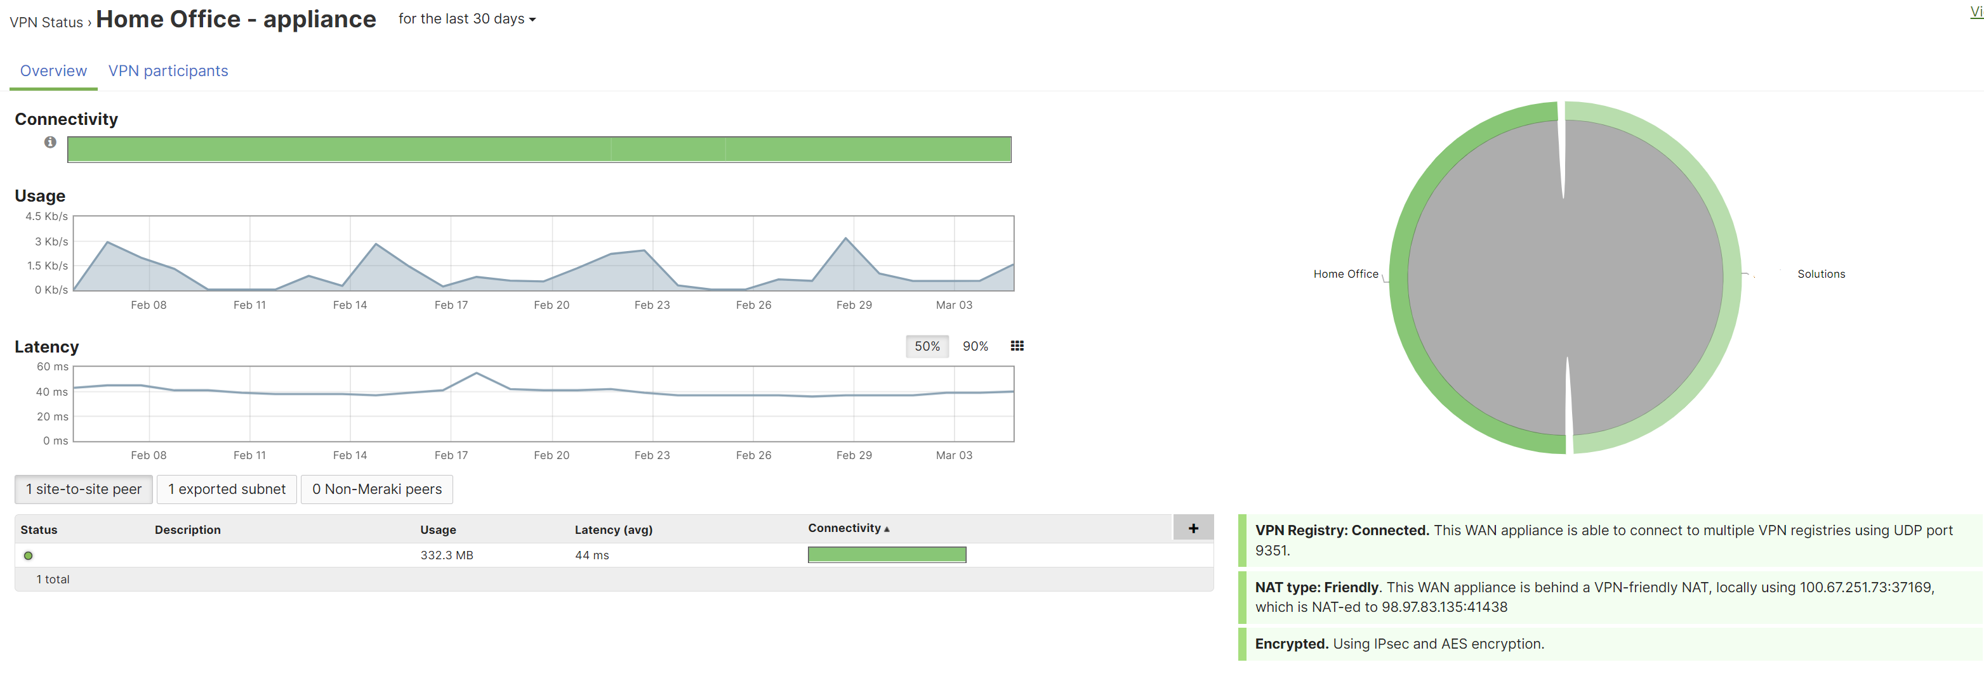Screen dimensions: 1984x674
Task: Select the Overview tab
Action: tap(53, 71)
